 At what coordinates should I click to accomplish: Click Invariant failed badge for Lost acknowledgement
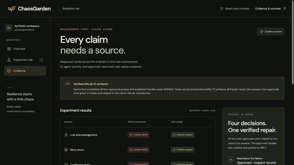click(138, 135)
